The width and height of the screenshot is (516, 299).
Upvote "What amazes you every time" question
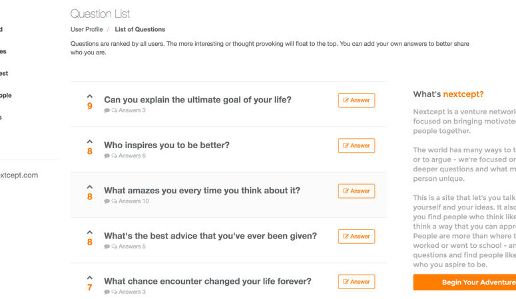click(x=89, y=187)
